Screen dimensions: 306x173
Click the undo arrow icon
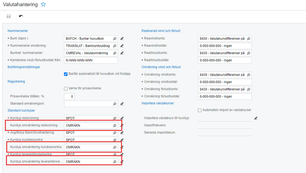tap(21, 16)
